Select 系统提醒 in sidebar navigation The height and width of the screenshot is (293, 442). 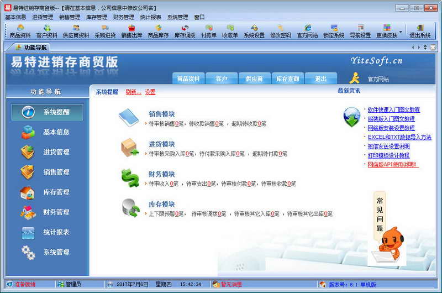click(48, 112)
